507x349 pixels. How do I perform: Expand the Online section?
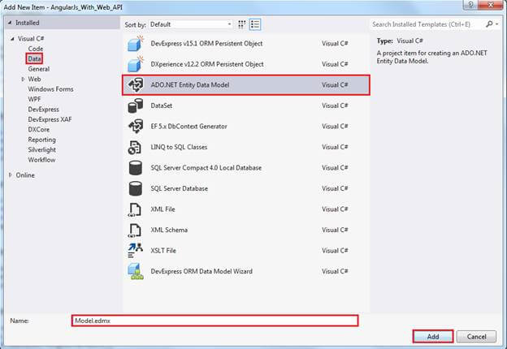point(11,175)
